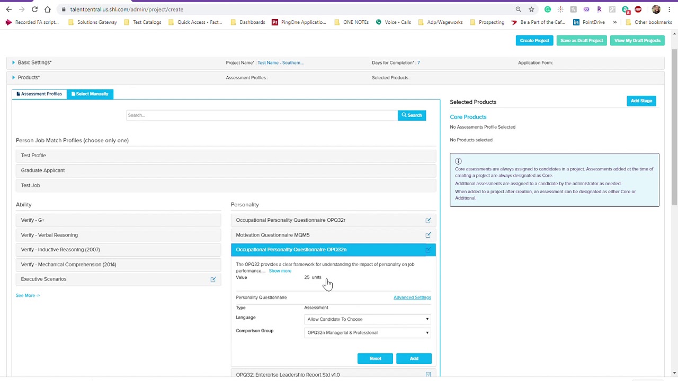
Task: Open the Chrome profile avatar
Action: (656, 10)
